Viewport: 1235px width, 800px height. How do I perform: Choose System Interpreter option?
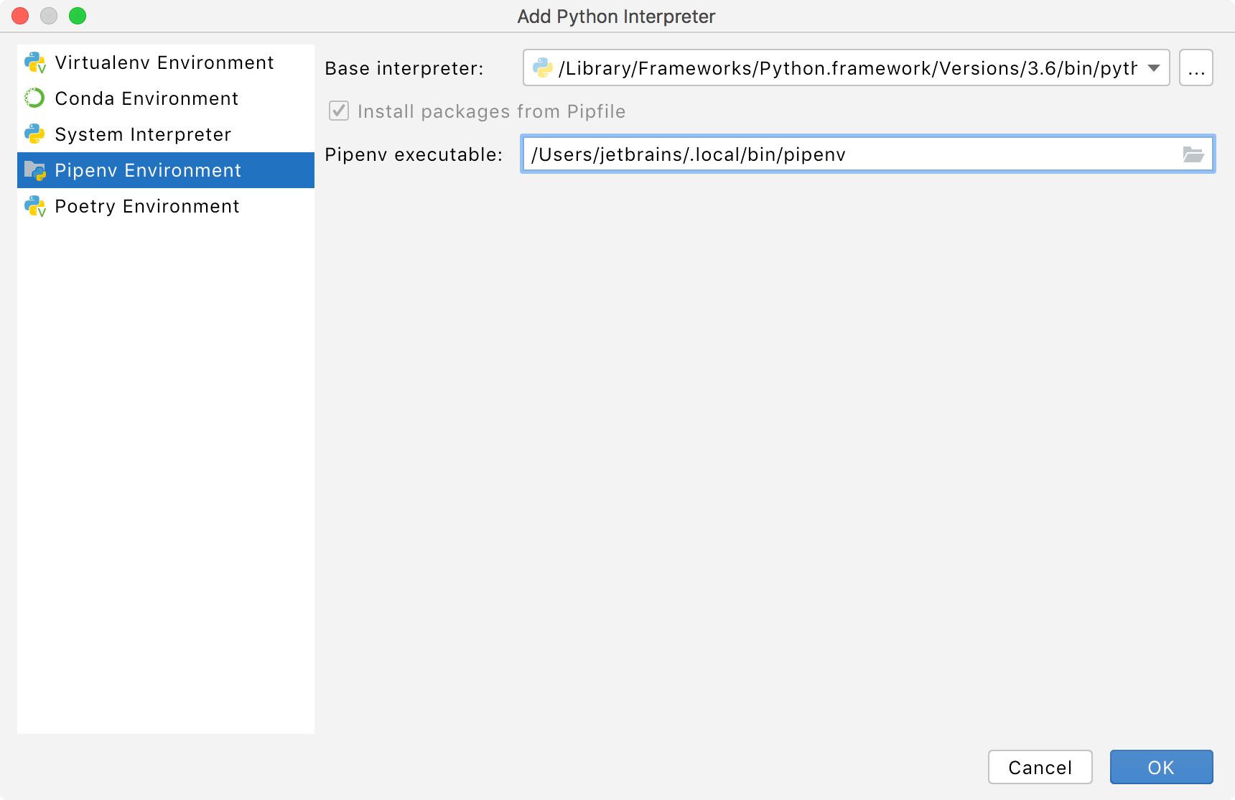(x=166, y=134)
